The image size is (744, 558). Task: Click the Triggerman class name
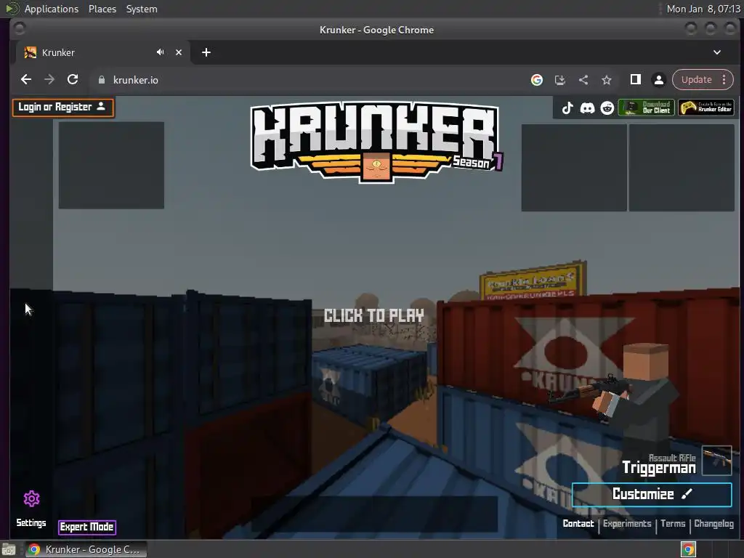pos(658,468)
